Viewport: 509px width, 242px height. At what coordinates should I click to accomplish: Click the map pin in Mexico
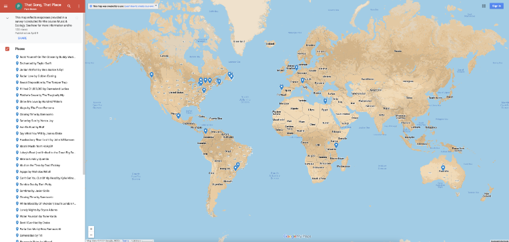point(178,115)
